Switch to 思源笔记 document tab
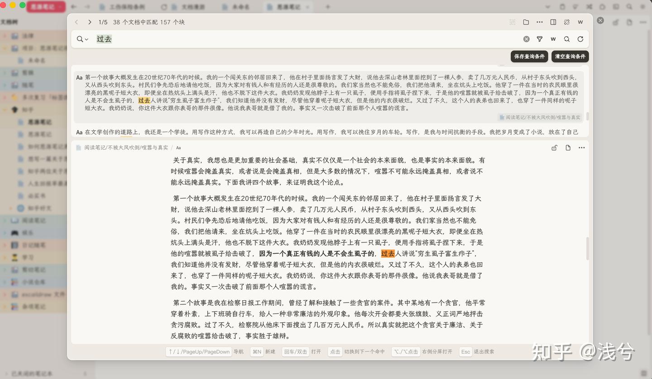 click(289, 7)
